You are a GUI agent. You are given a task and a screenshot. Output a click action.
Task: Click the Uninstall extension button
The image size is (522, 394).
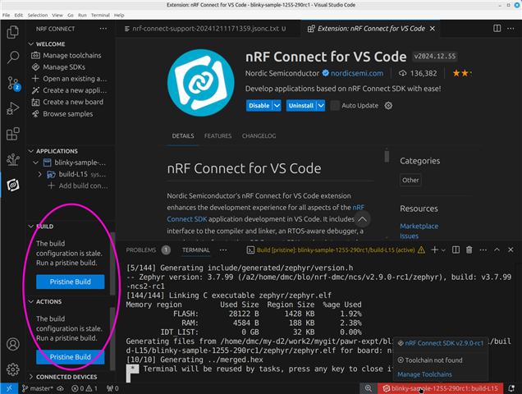tap(301, 106)
